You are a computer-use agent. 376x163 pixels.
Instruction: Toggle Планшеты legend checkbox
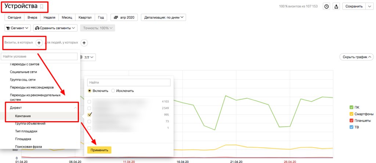[351, 121]
